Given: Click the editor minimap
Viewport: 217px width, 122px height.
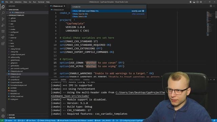Looking at the screenshot, I should [210, 23].
